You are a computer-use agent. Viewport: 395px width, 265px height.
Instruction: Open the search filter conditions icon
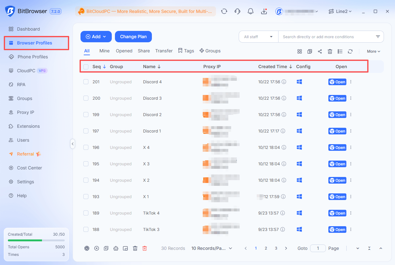[x=378, y=37]
